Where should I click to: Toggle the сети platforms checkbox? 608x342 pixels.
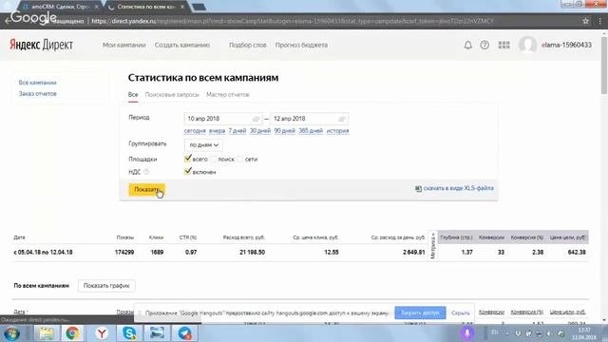[x=240, y=159]
